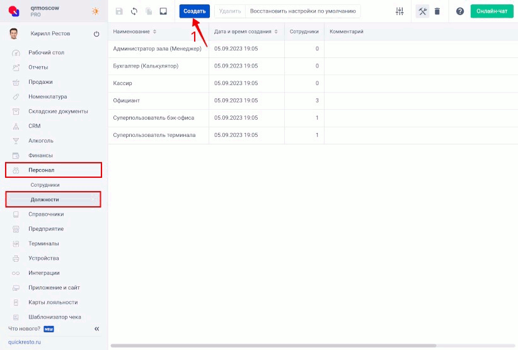Click the Номенклатура tag icon
The image size is (518, 350).
pos(16,97)
